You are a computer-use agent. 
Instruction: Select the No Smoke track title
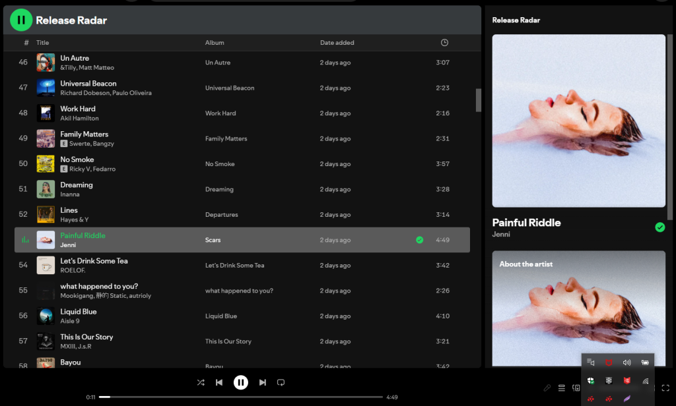(77, 159)
